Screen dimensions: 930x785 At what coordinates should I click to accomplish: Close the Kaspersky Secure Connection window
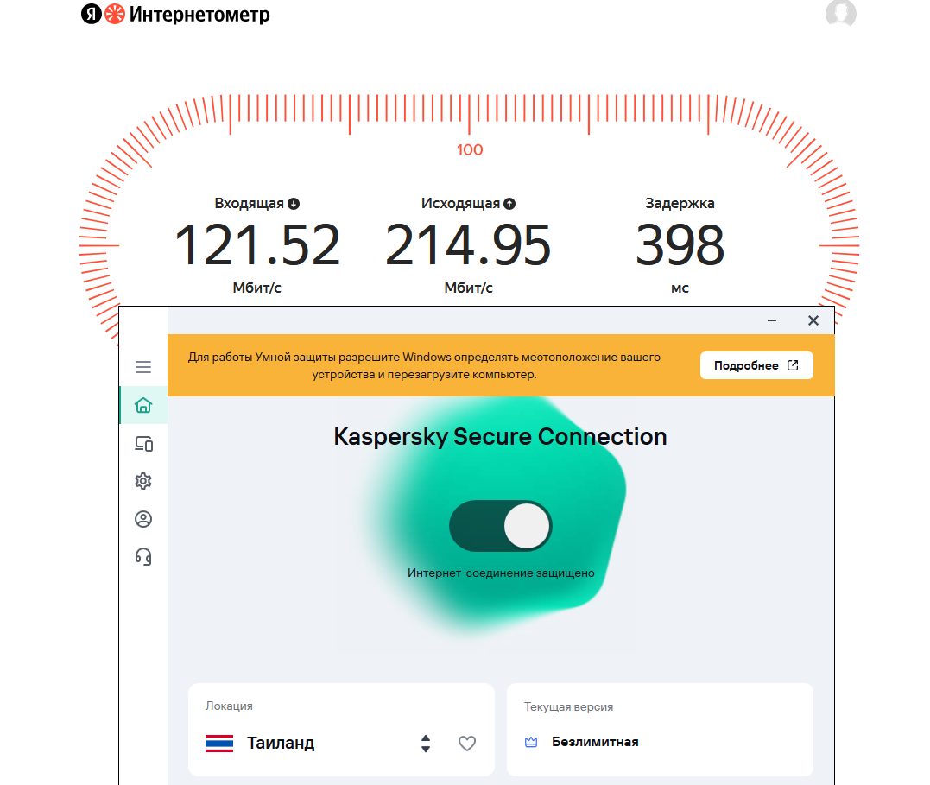pos(813,320)
